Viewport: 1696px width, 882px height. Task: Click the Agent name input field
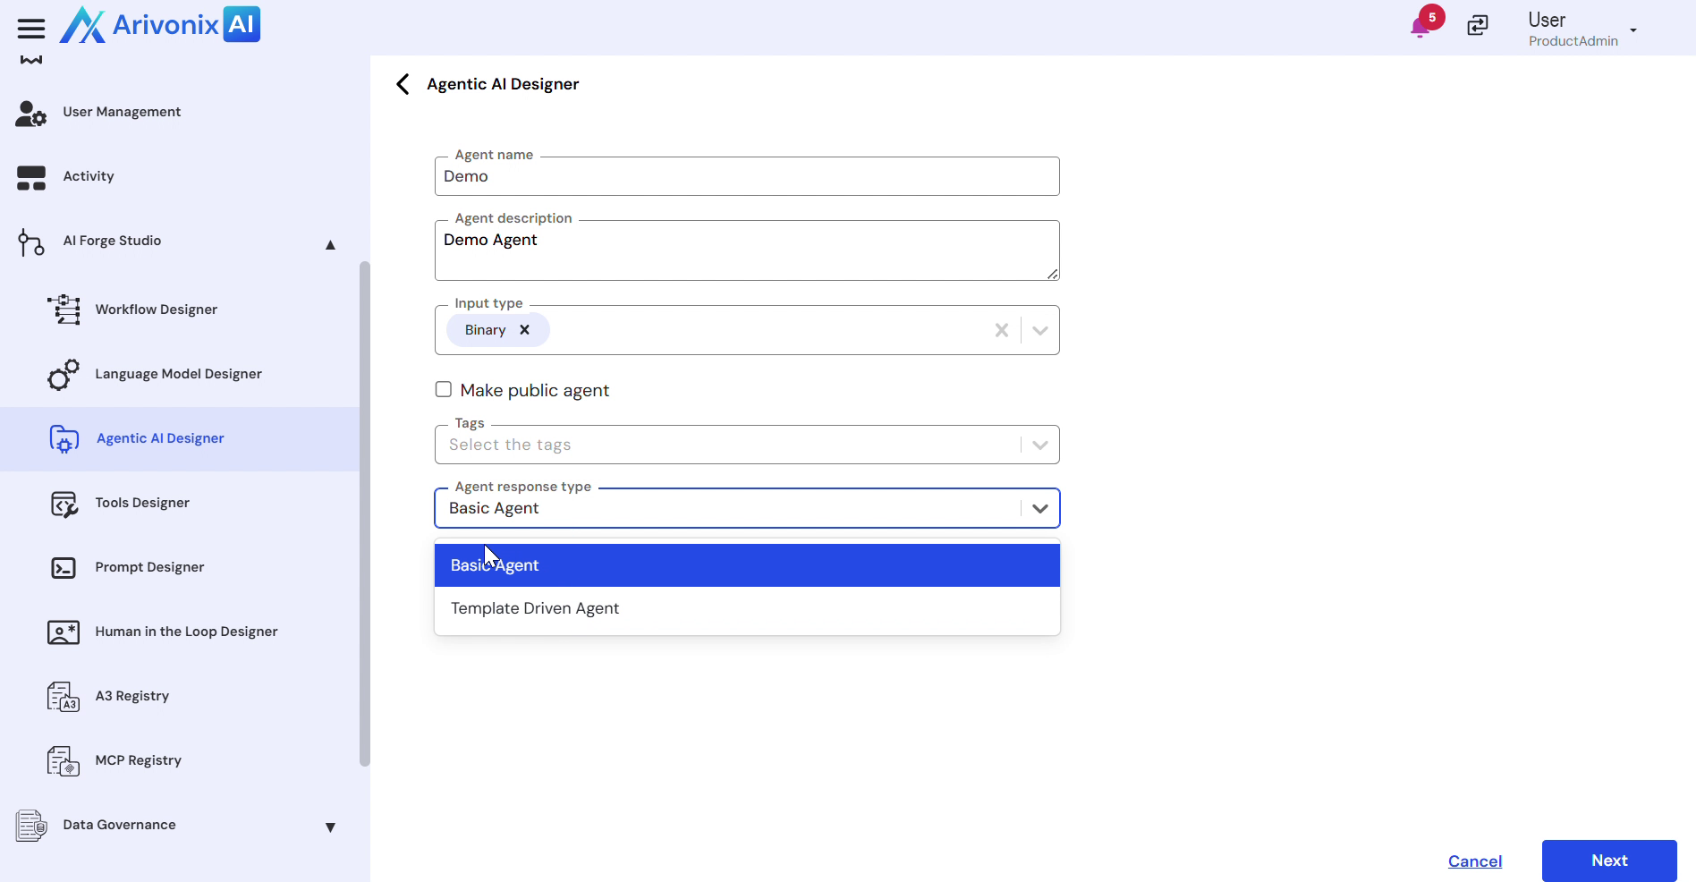746,177
